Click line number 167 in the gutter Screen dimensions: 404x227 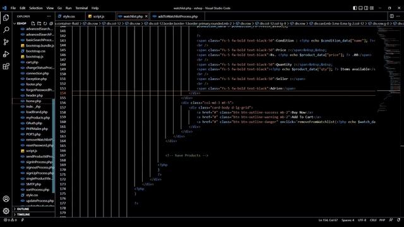pyautogui.click(x=63, y=156)
